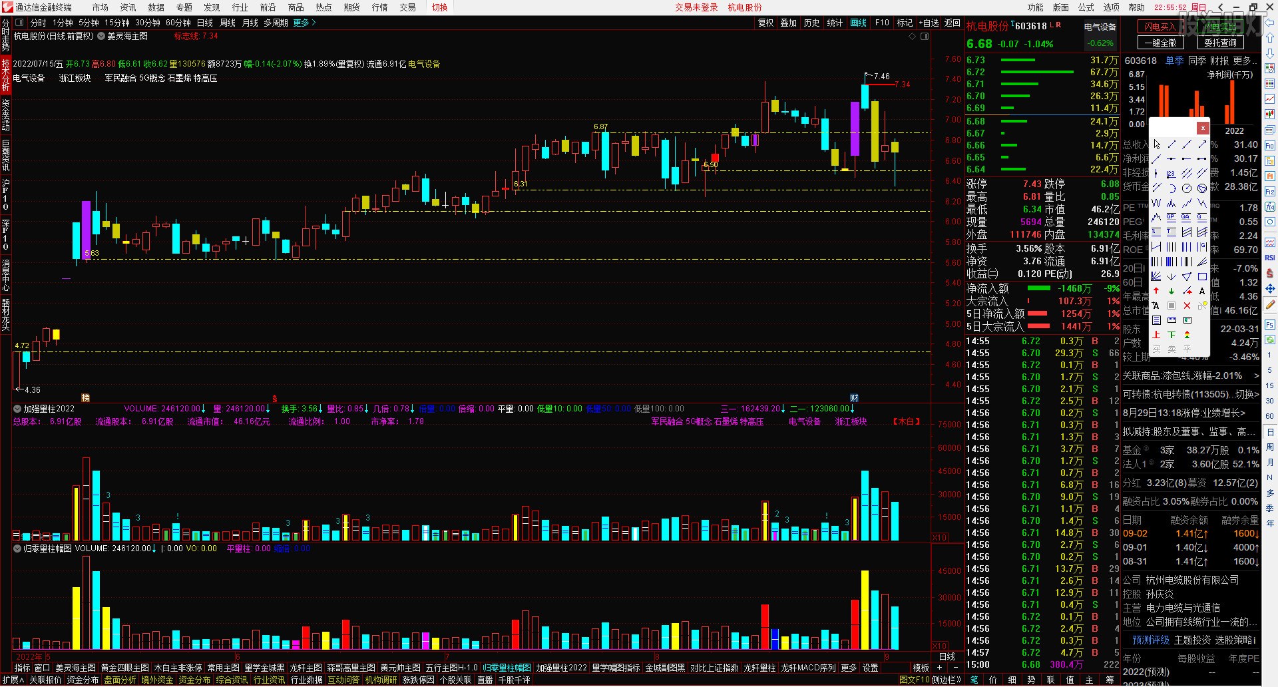
Task: Select 单季 financial view
Action: click(1174, 61)
